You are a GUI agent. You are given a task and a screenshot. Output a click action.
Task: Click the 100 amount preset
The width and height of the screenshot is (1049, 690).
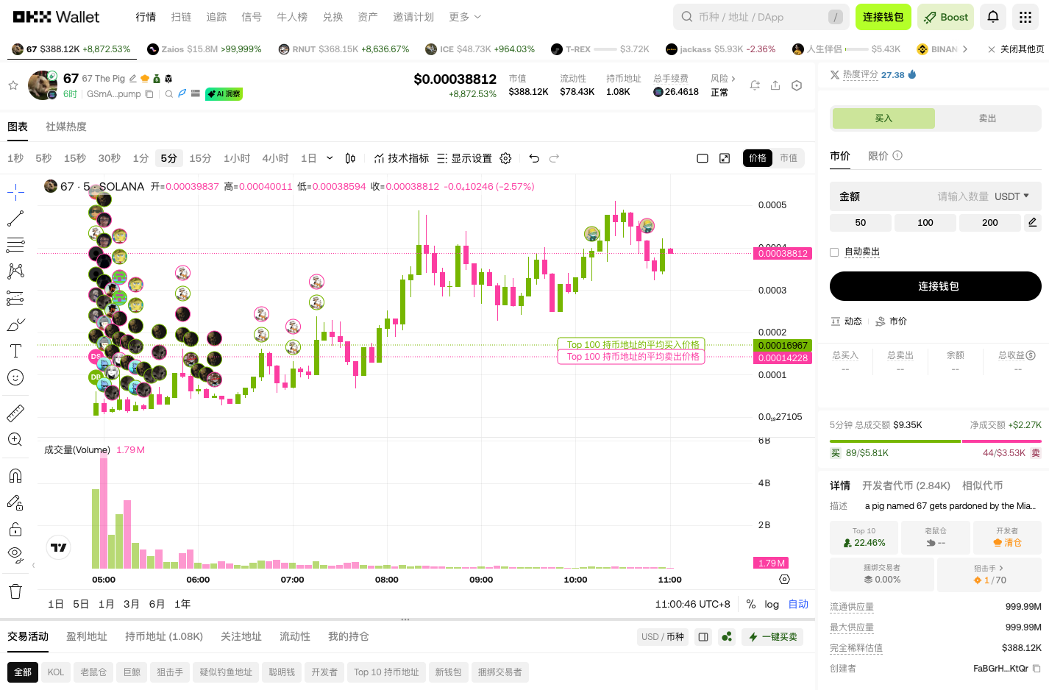coord(925,222)
